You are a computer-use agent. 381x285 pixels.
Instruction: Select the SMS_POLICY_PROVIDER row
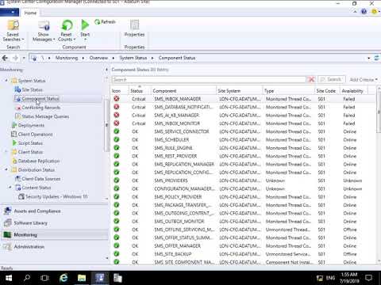[243, 197]
